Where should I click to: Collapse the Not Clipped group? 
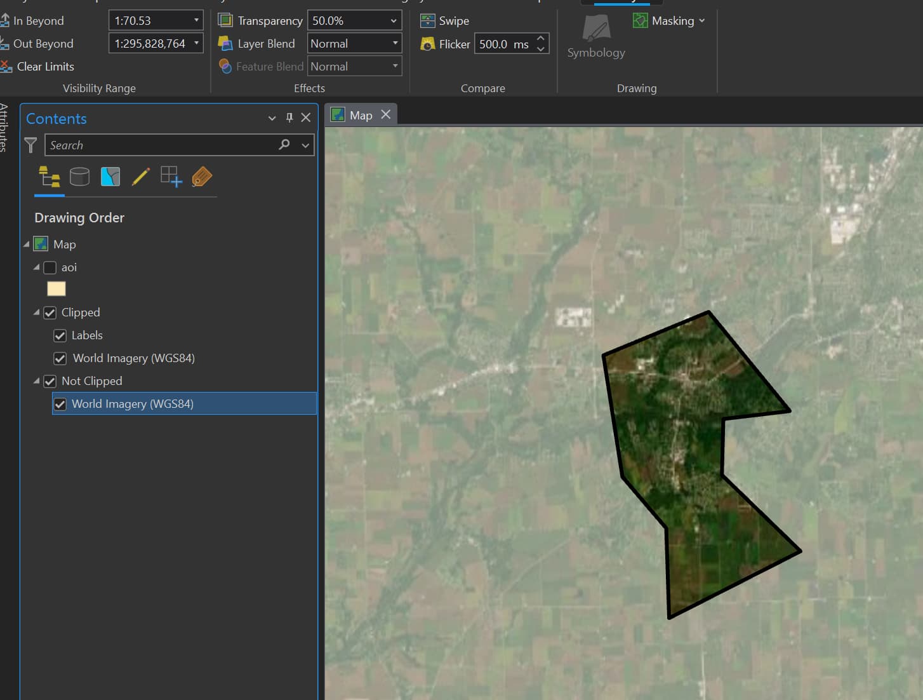click(36, 381)
